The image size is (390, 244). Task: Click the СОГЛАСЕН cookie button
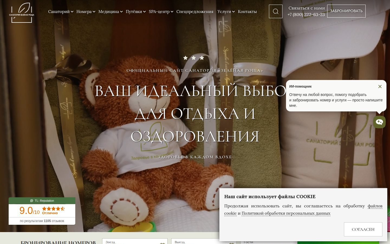tap(363, 229)
